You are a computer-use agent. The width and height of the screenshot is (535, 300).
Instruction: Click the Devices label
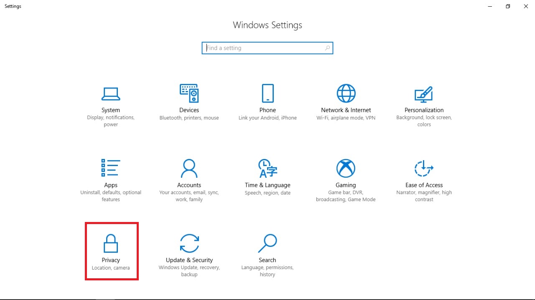tap(189, 110)
